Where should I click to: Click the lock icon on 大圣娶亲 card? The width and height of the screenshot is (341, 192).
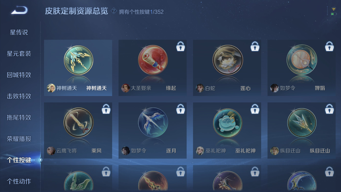coord(180,46)
